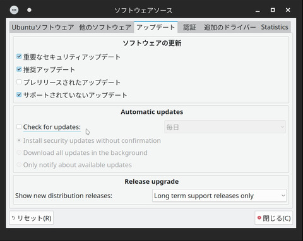Close the window with the X icon
The width and height of the screenshot is (303, 241).
point(288,10)
